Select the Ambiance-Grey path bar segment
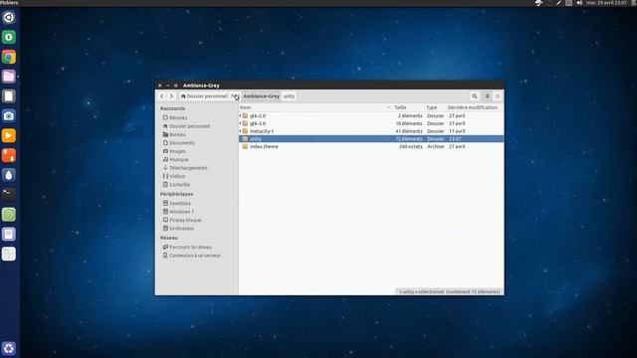637x358 pixels. click(261, 96)
